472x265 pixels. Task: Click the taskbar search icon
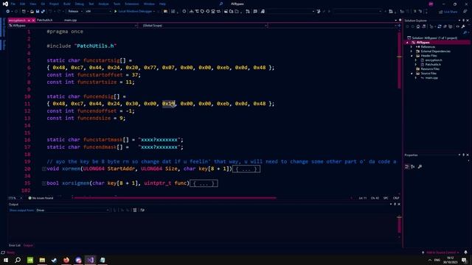pyautogui.click(x=18, y=260)
